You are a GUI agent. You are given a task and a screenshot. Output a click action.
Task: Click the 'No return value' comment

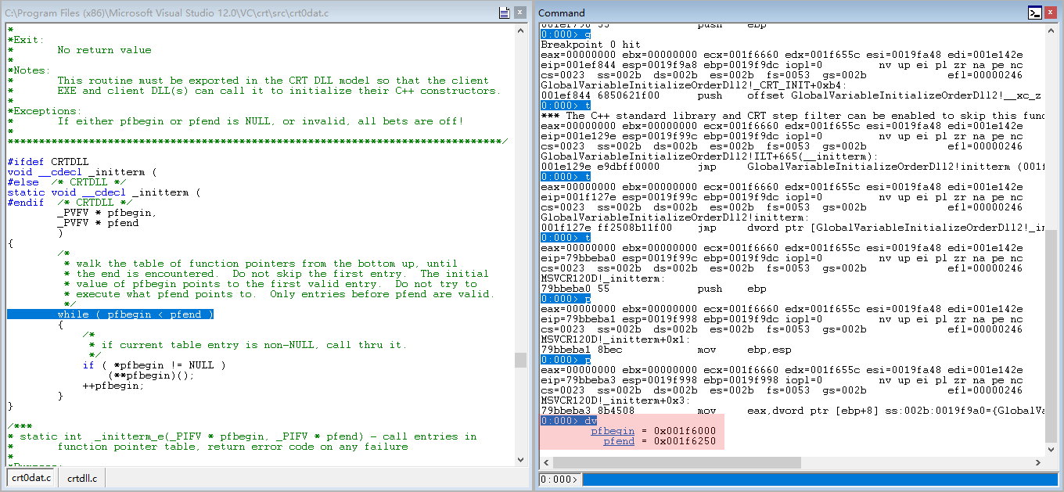point(104,50)
